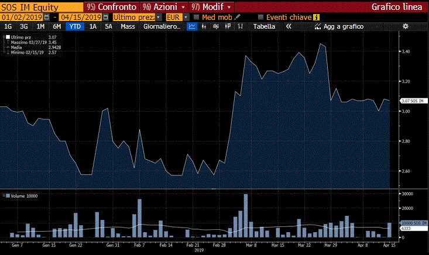
Task: Click the end date field 04/15/2019
Action: [x=80, y=18]
